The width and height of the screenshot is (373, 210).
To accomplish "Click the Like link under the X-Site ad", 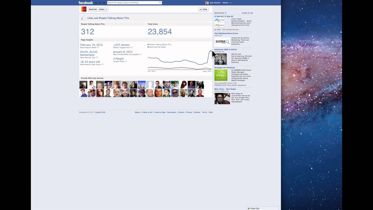I will coord(219,29).
